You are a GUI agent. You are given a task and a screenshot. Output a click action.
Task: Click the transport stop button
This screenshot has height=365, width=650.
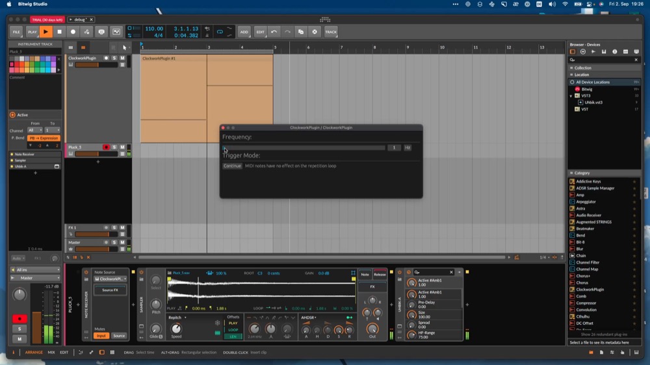[x=59, y=32]
